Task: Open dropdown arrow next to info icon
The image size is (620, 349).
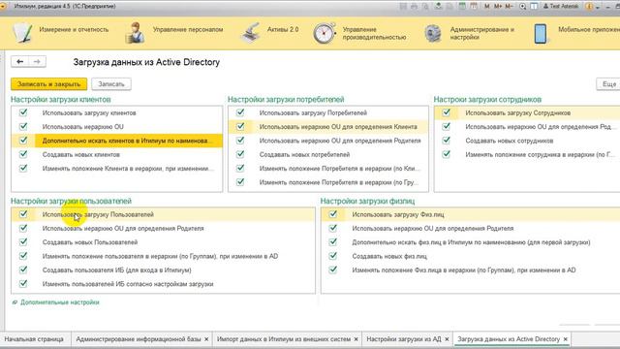Action: pos(598,7)
